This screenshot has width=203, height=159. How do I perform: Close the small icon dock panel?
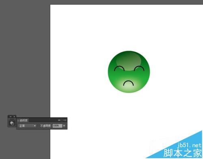click(x=14, y=116)
